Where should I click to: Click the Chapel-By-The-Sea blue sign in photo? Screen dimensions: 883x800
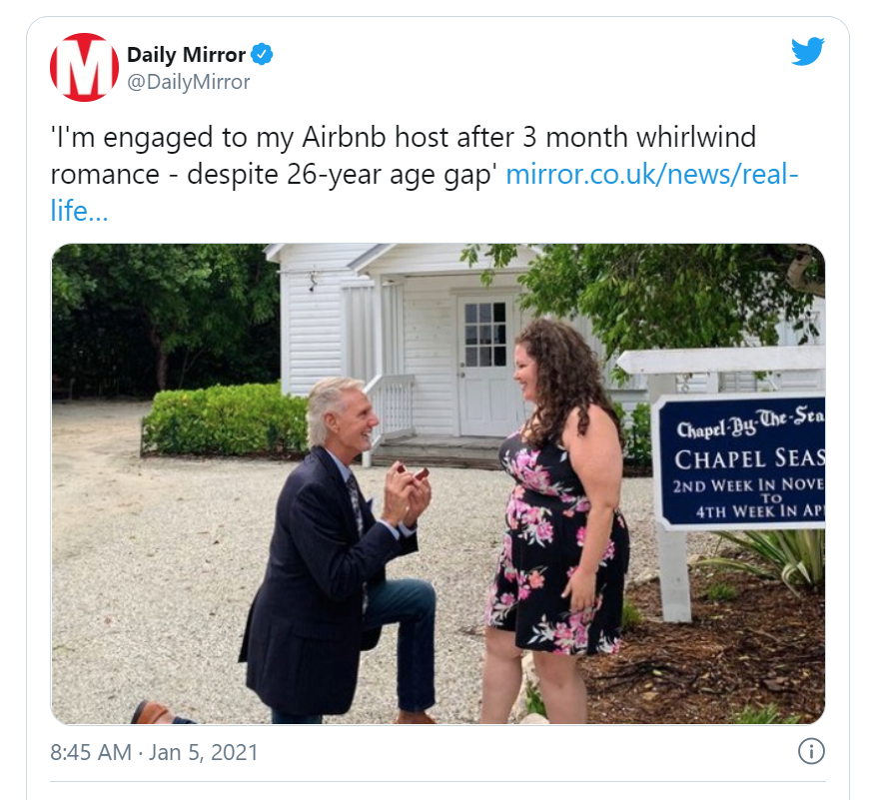pos(740,462)
